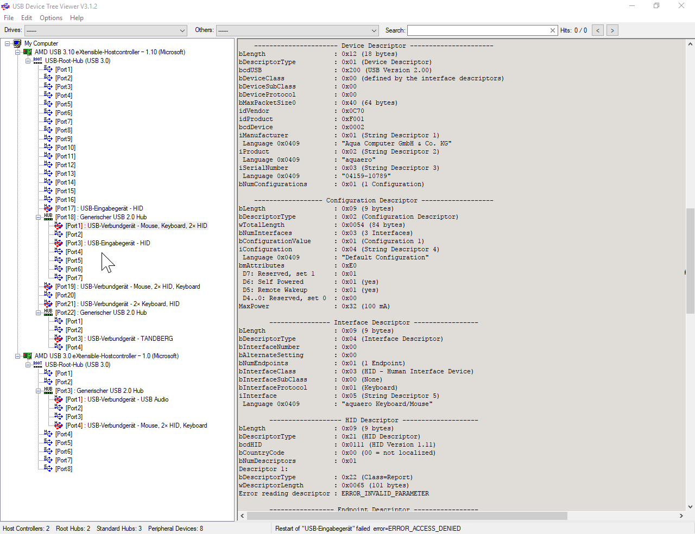Click the My Computer icon in tree
Image resolution: width=695 pixels, height=534 pixels.
tap(17, 43)
